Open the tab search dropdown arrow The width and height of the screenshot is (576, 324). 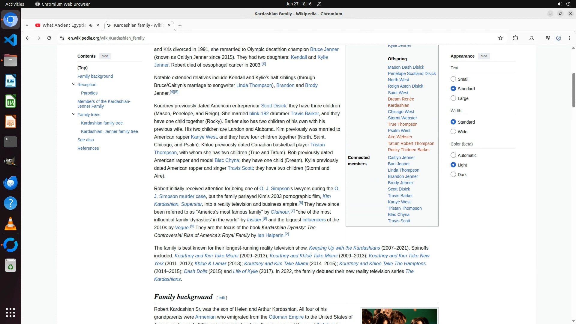click(x=27, y=25)
